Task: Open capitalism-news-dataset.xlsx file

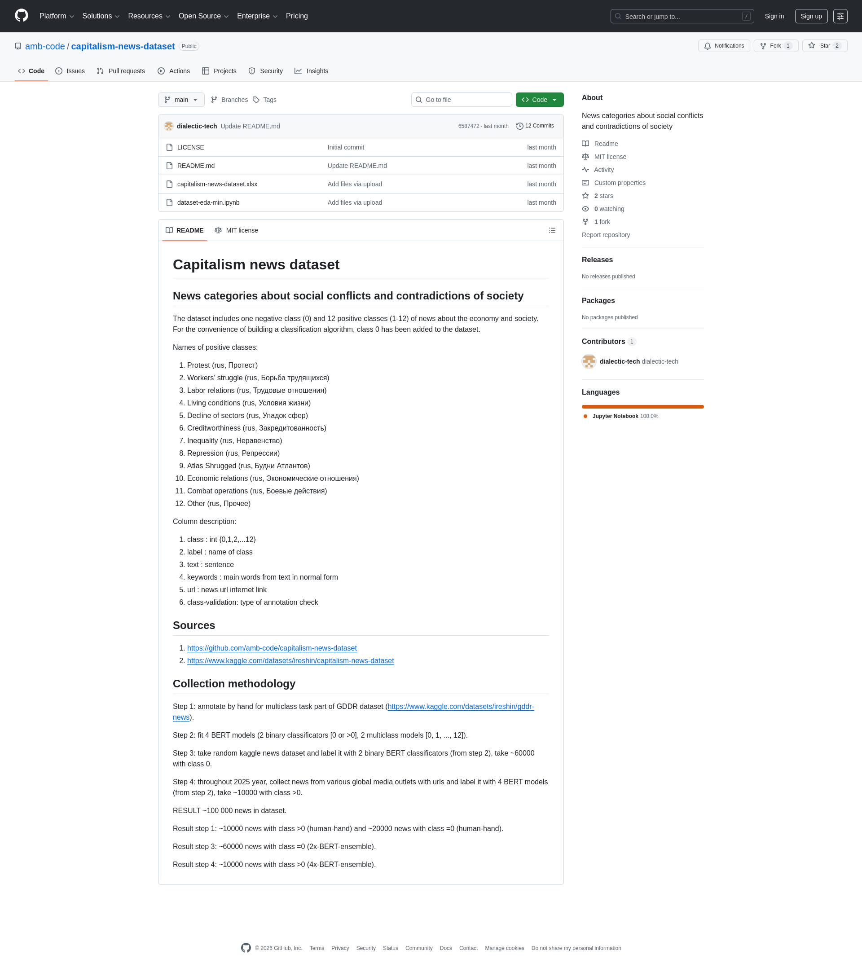Action: tap(217, 184)
